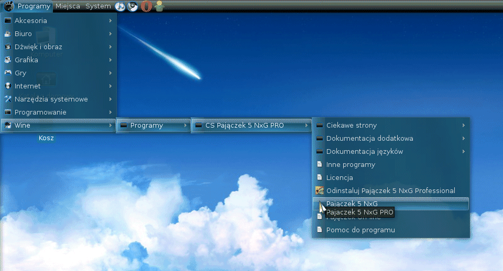Click the document icon beside Licencja
This screenshot has width=503, height=271.
coord(319,177)
